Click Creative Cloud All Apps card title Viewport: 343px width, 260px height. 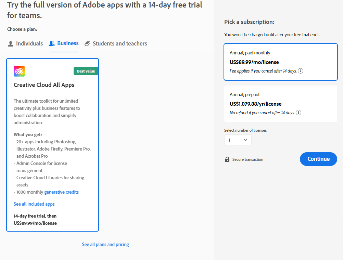point(44,85)
